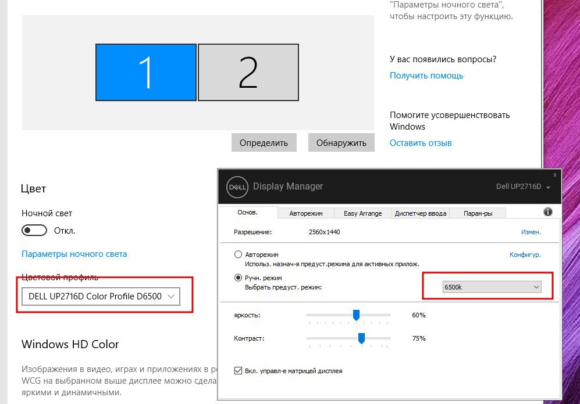This screenshot has width=580, height=404.
Task: Open the Парам-ры tab
Action: (478, 213)
